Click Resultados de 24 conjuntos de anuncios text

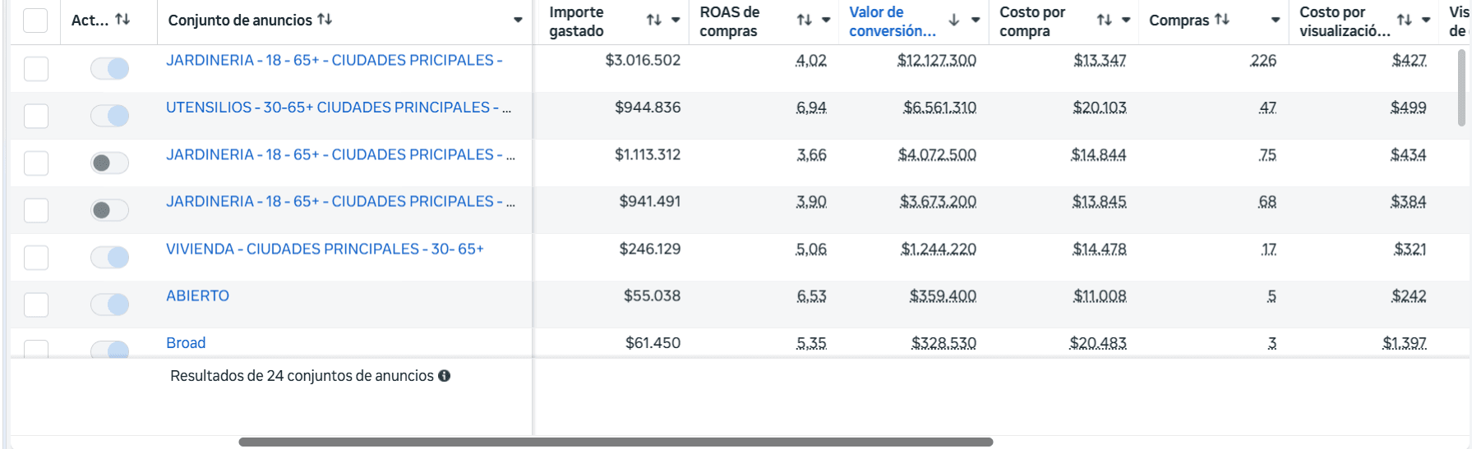point(302,376)
